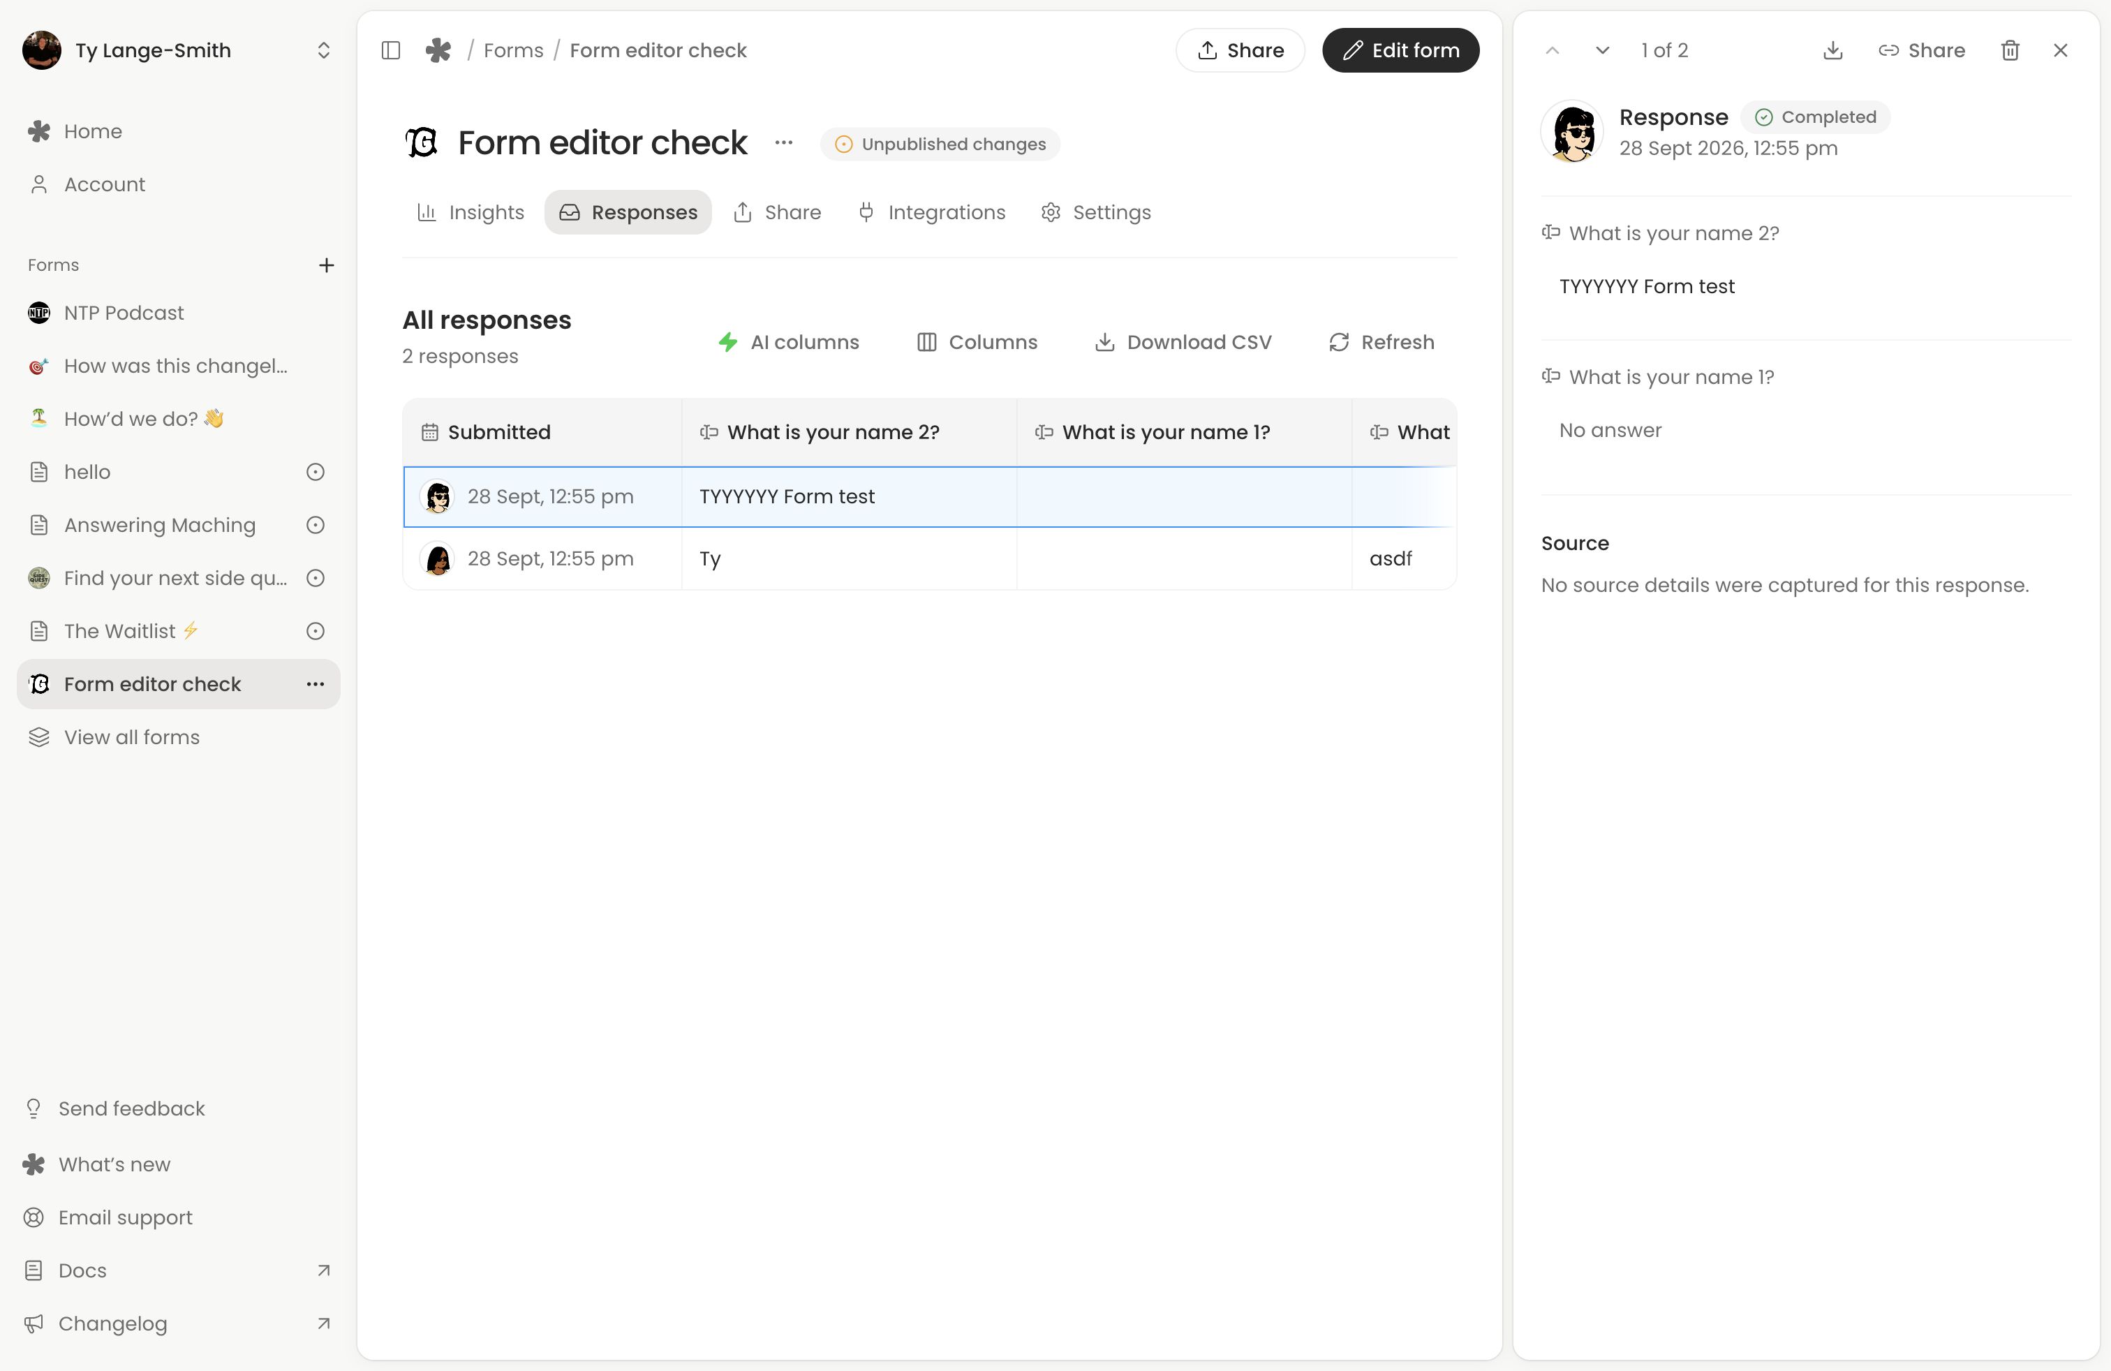Go to previous response with up chevron
The height and width of the screenshot is (1371, 2111).
click(1553, 50)
